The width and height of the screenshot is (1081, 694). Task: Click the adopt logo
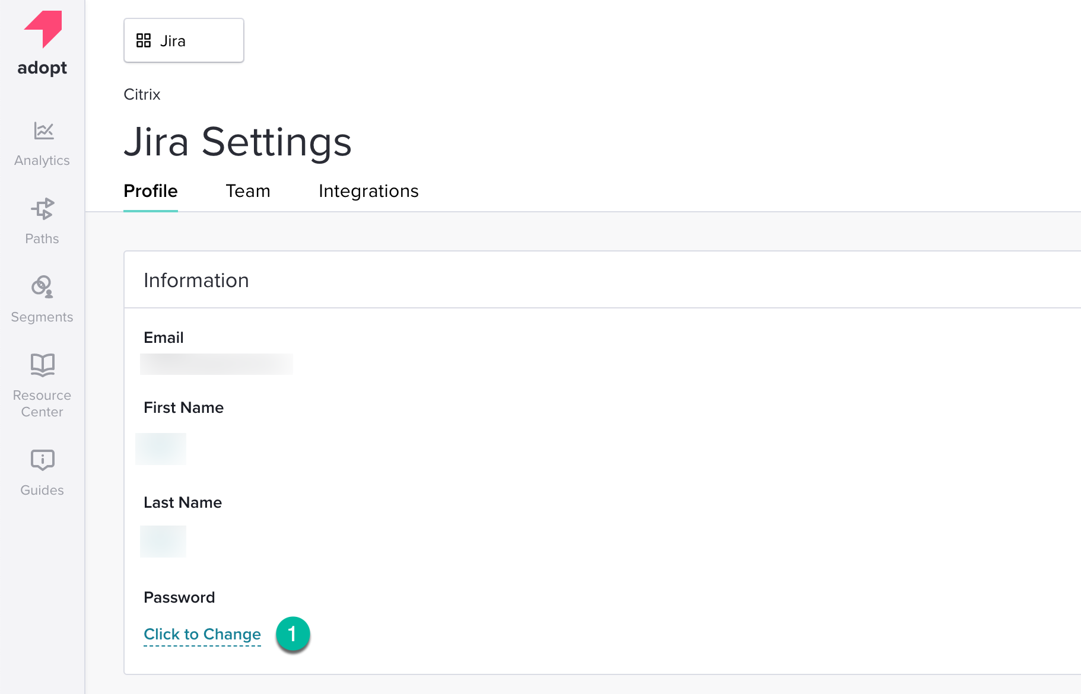pyautogui.click(x=42, y=44)
